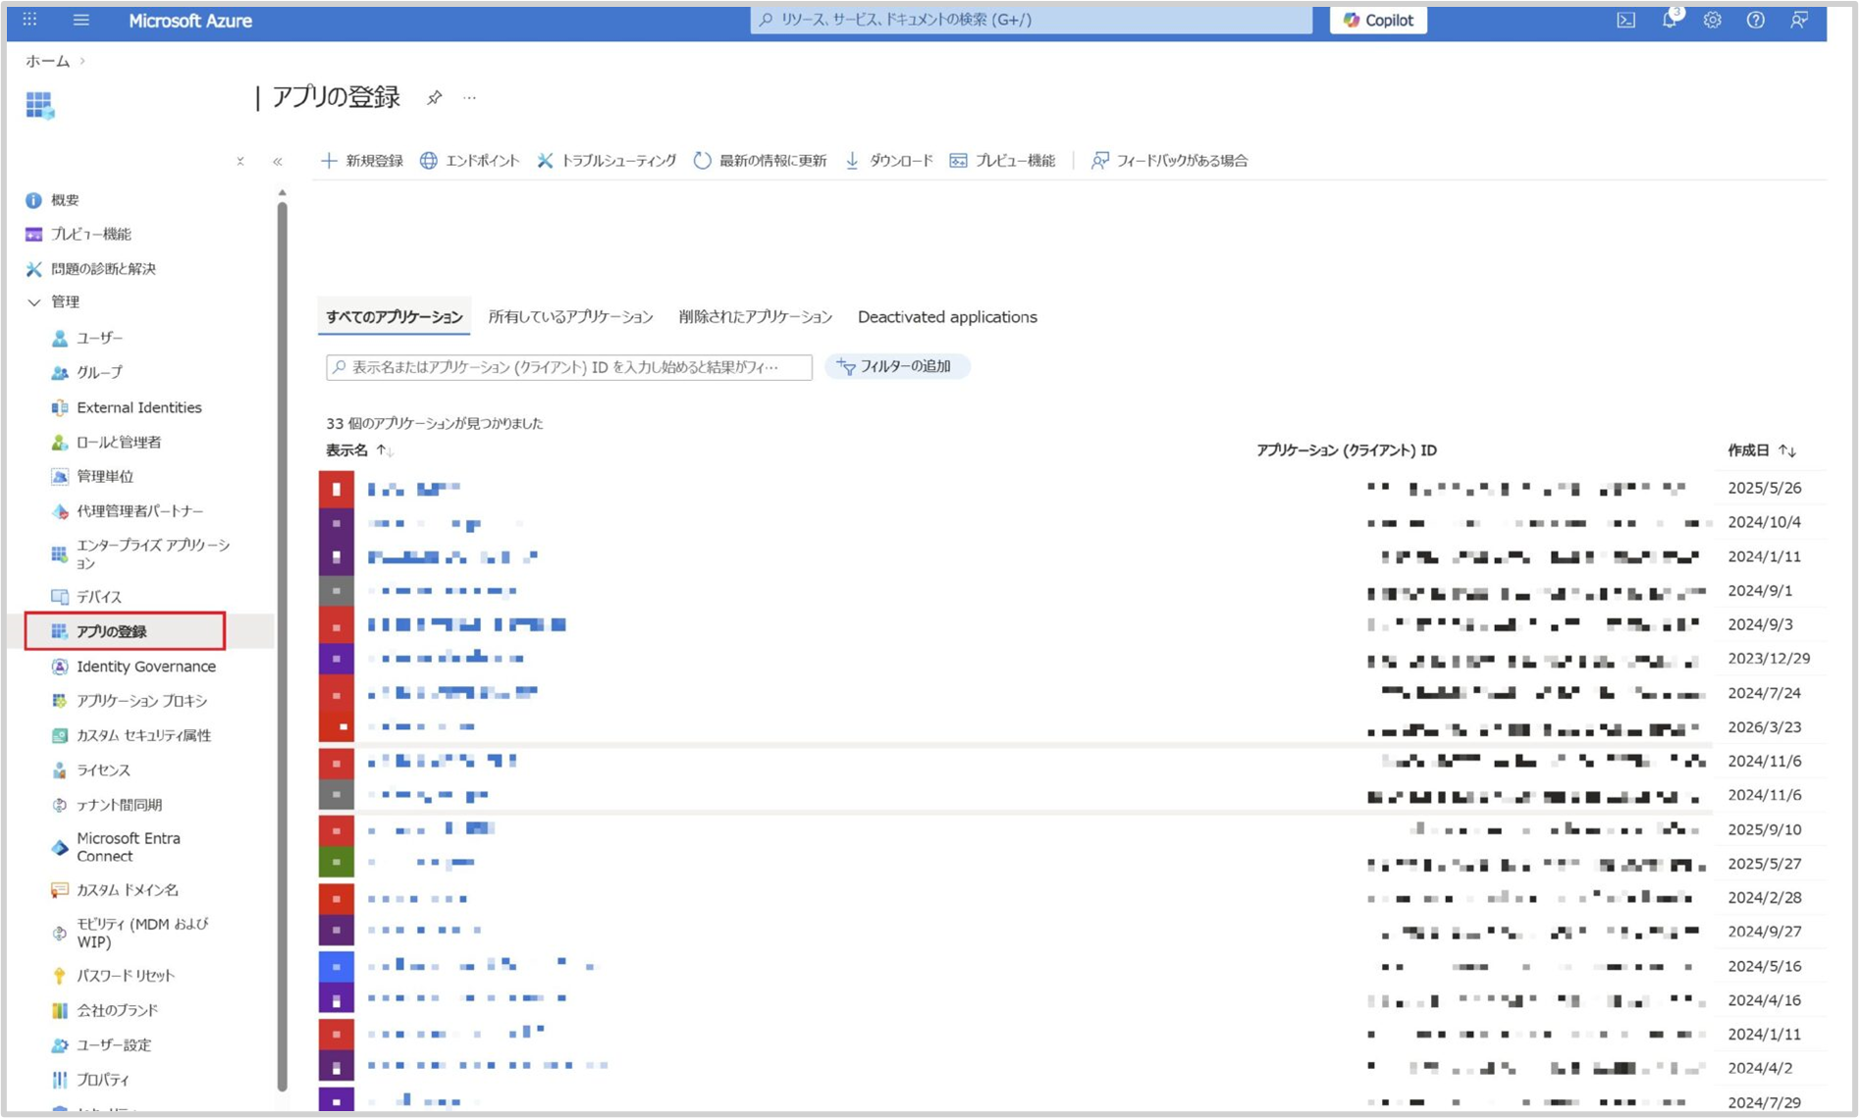This screenshot has width=1859, height=1118.
Task: Switch to Deactivated applications tab
Action: (947, 317)
